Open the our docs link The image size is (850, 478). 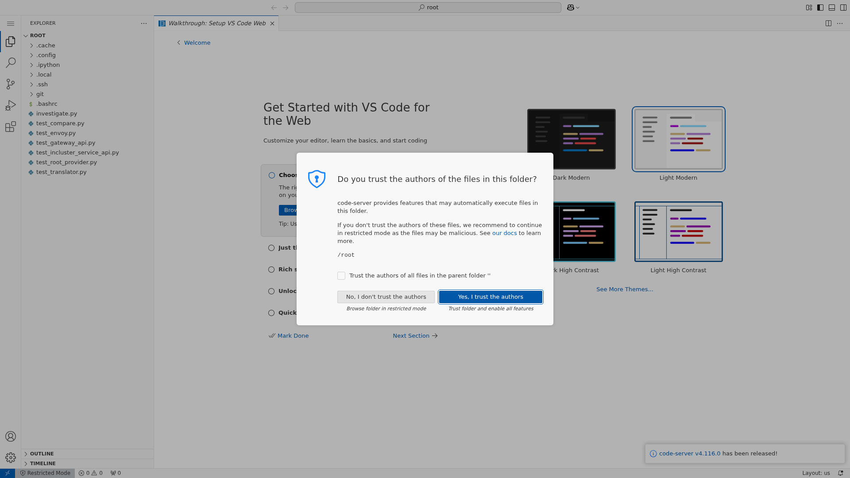pos(504,233)
